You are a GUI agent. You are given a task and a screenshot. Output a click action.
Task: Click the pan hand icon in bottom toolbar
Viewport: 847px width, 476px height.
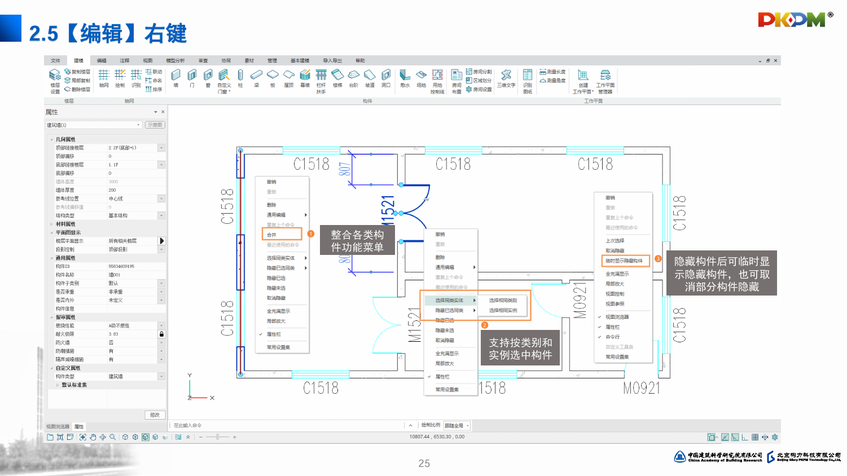point(93,437)
